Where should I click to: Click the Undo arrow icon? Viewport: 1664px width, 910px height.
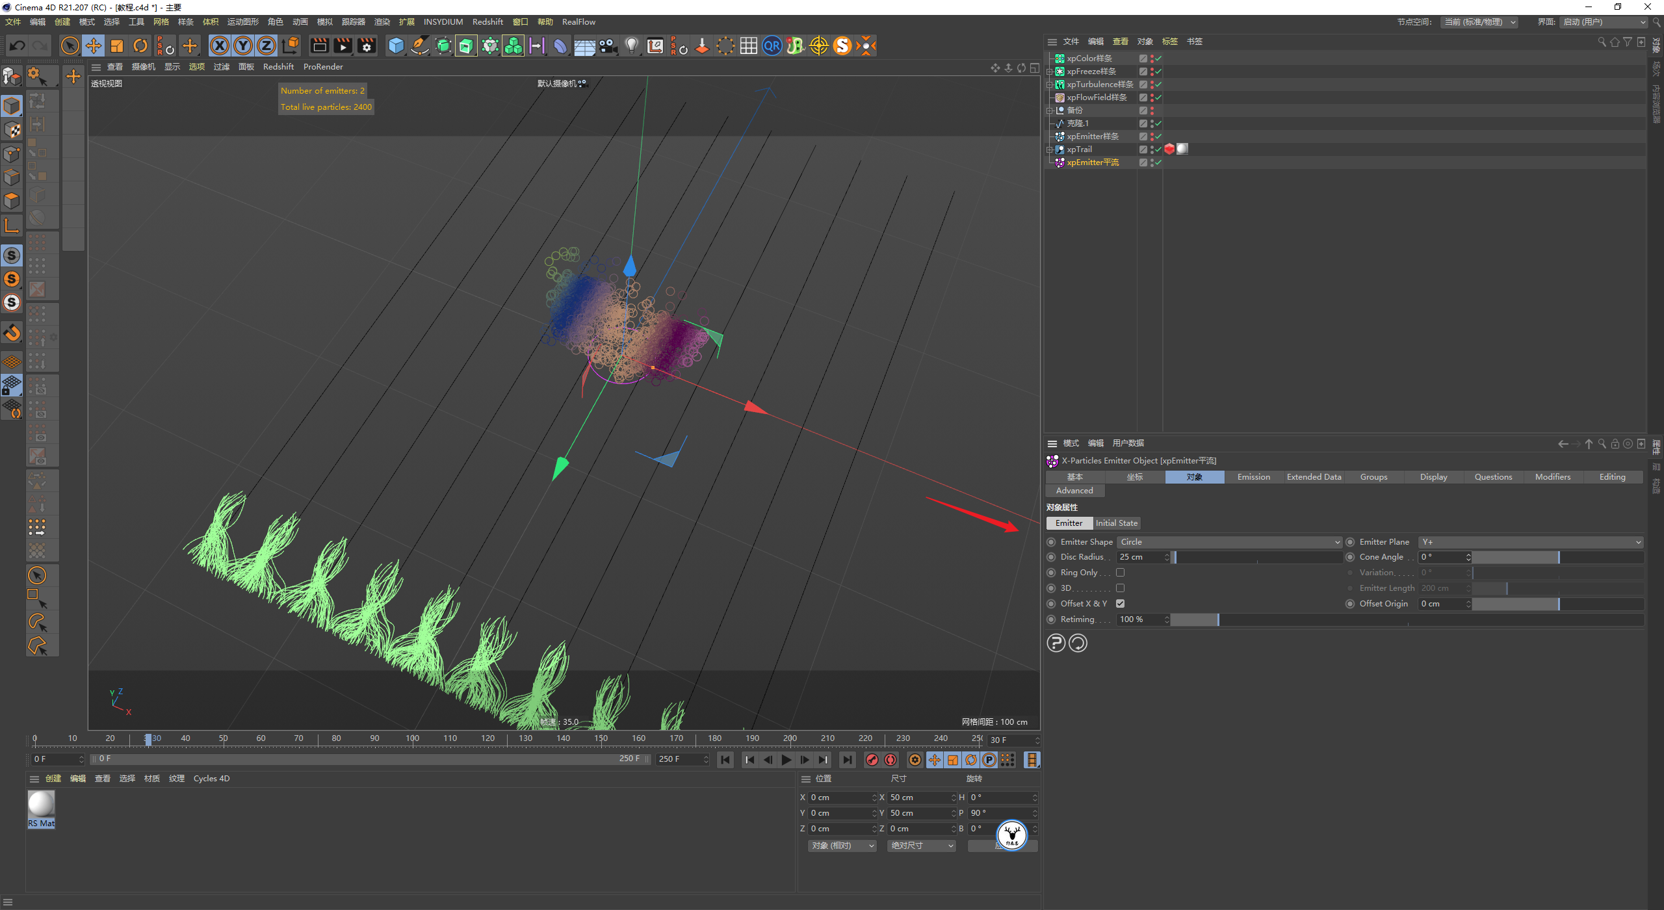click(18, 45)
